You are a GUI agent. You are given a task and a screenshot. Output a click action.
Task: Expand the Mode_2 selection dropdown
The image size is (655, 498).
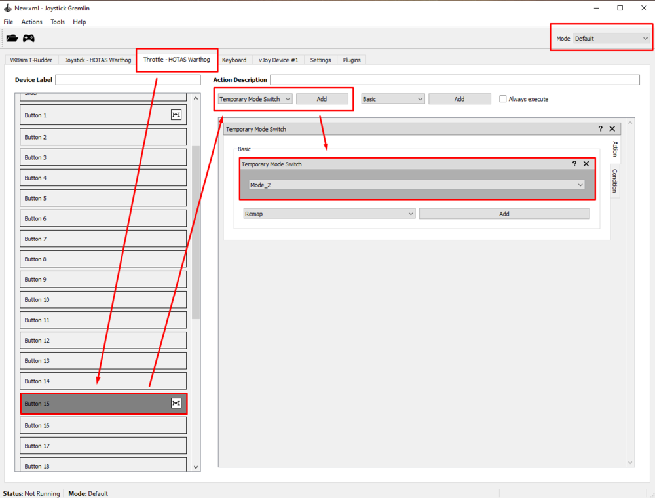coord(417,185)
